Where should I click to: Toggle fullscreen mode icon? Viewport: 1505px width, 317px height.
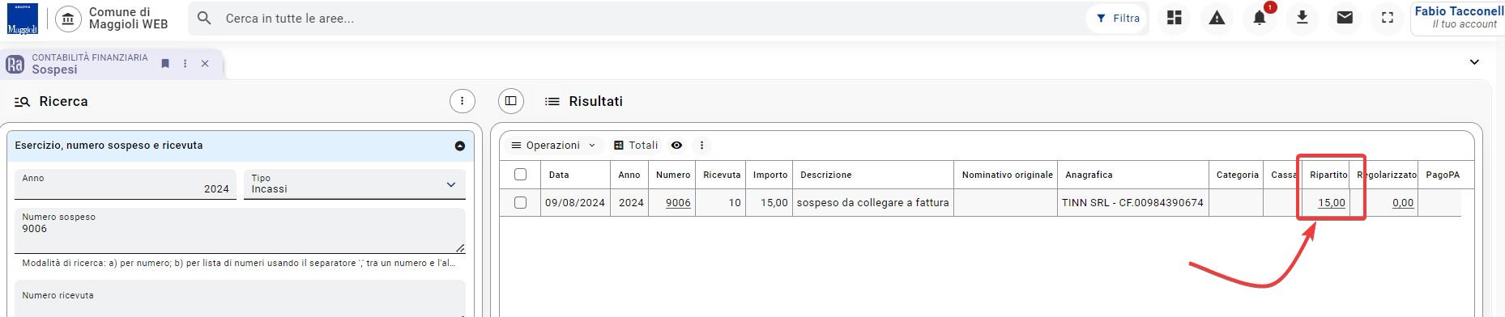click(1388, 18)
